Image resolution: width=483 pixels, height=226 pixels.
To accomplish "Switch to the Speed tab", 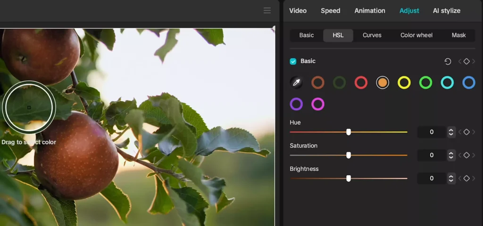I will 331,11.
